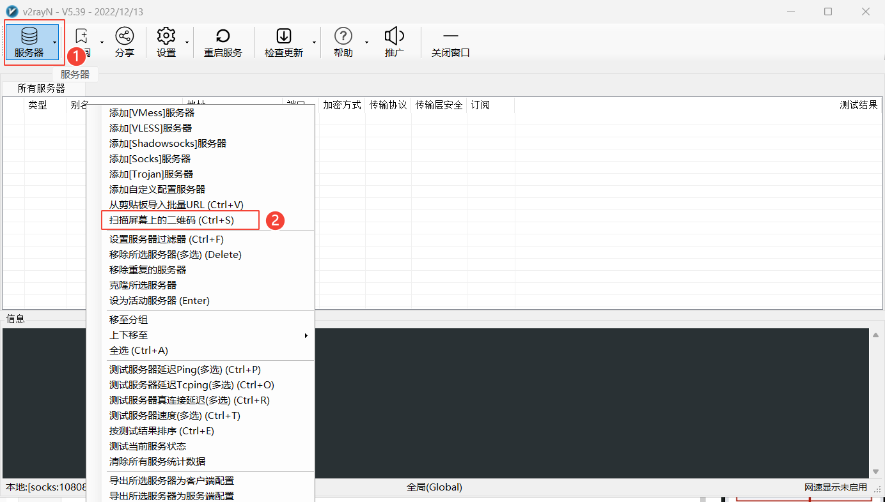Expand the 检查更新 dropdown arrow

[314, 43]
